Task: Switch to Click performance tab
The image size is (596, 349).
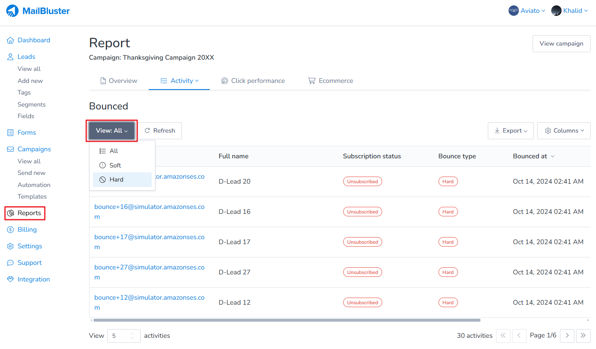Action: (253, 80)
